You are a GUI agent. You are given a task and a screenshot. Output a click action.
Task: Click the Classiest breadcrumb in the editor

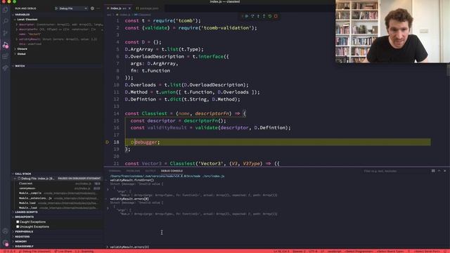142,15
